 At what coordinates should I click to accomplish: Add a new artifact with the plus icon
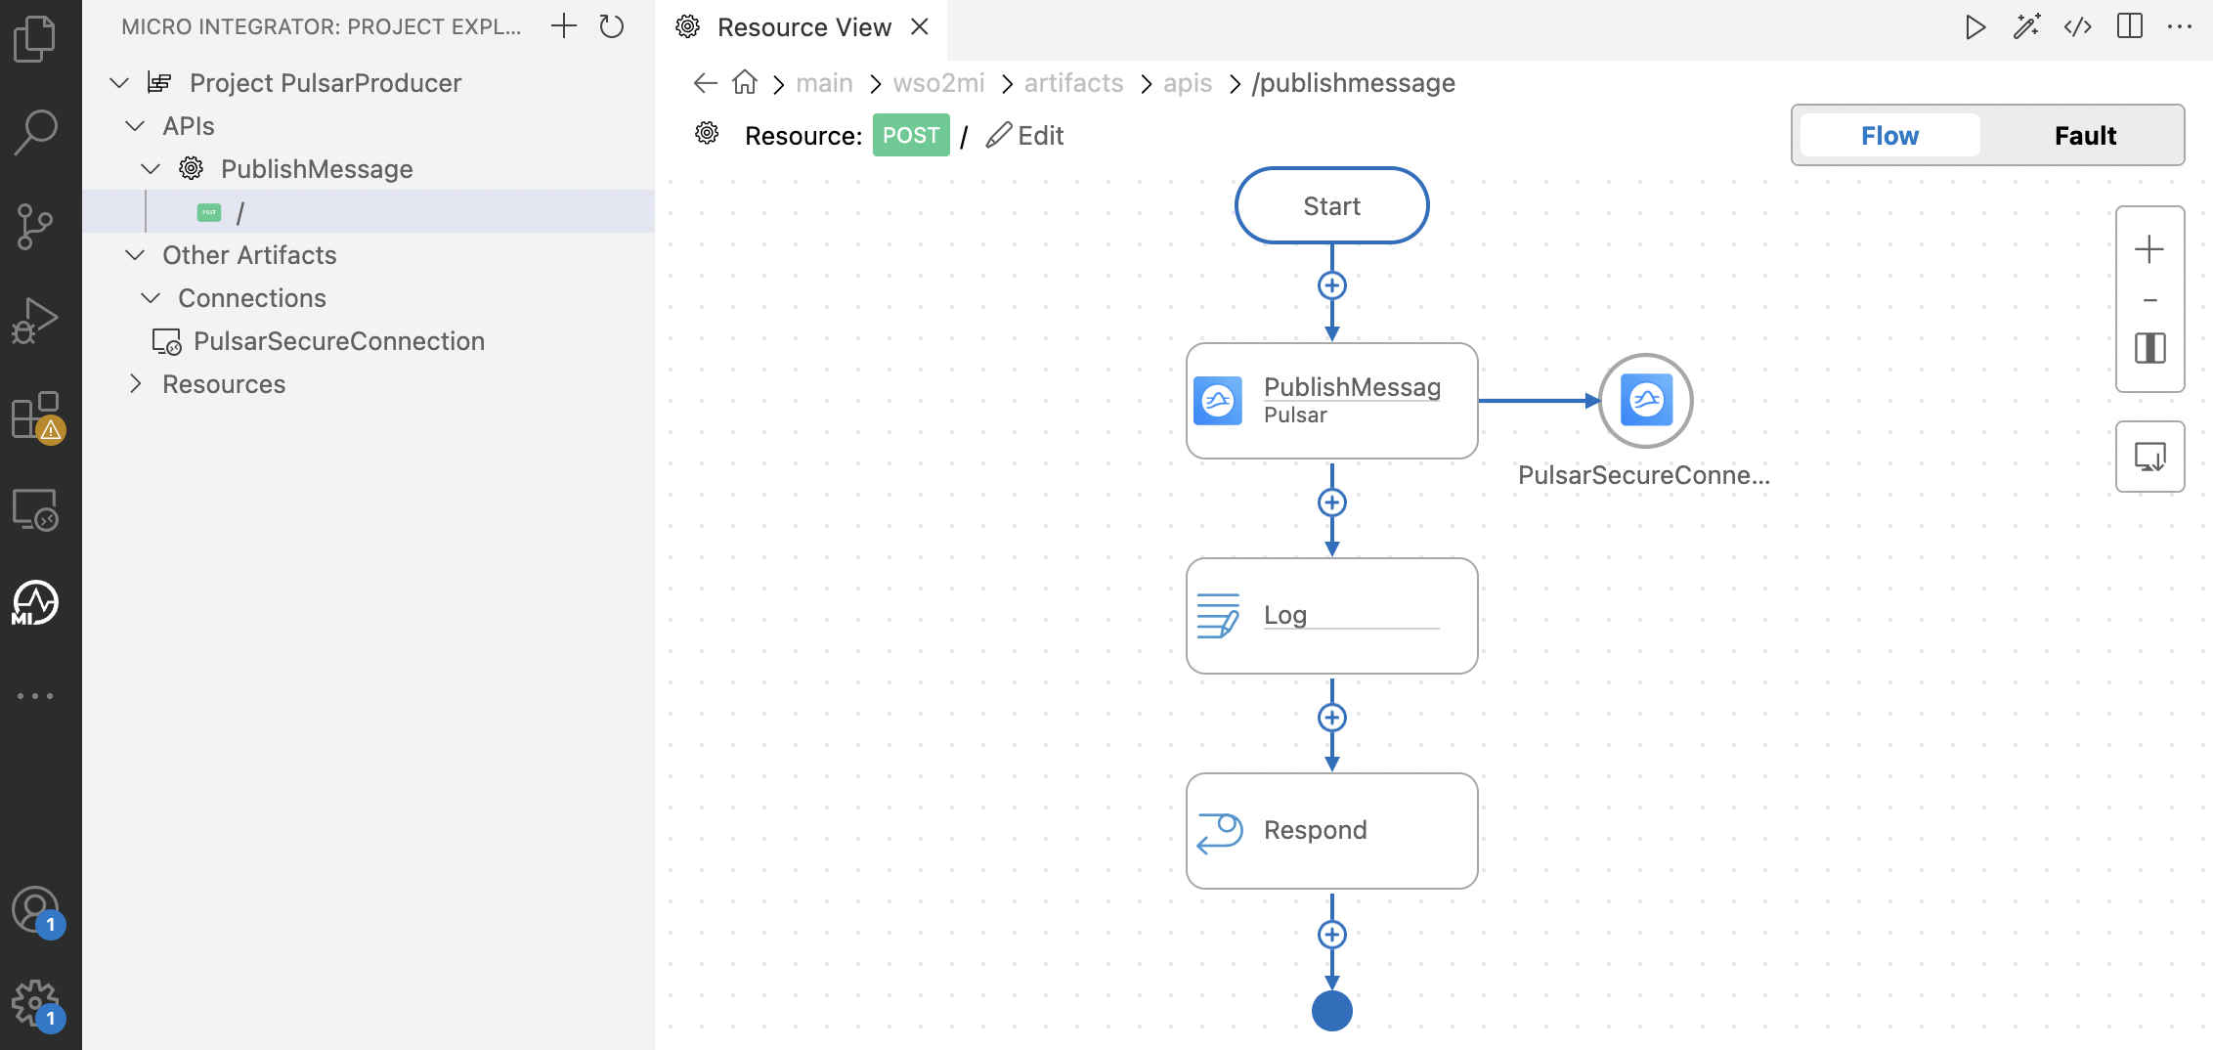tap(564, 26)
